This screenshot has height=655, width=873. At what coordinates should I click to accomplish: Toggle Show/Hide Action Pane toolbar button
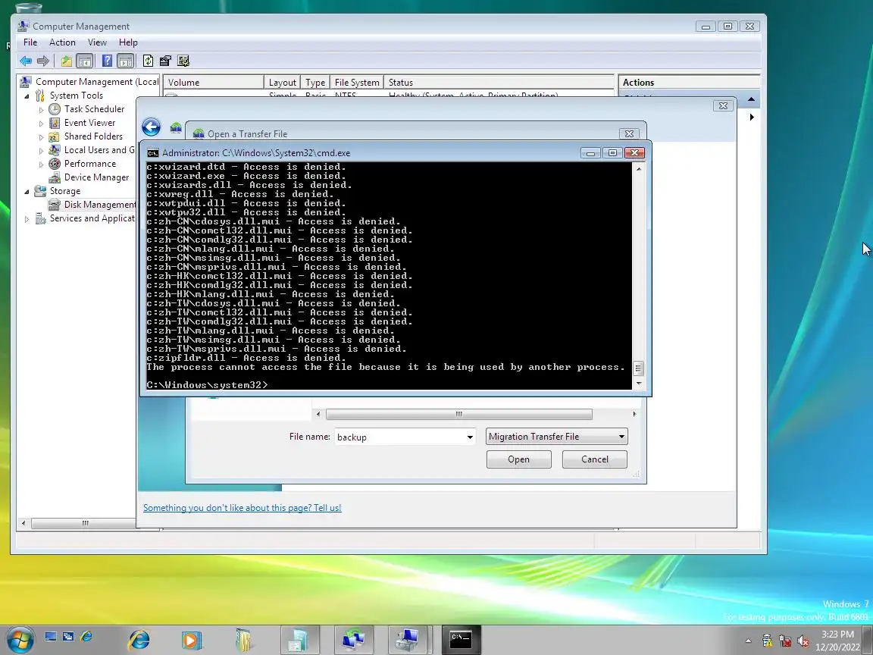126,61
